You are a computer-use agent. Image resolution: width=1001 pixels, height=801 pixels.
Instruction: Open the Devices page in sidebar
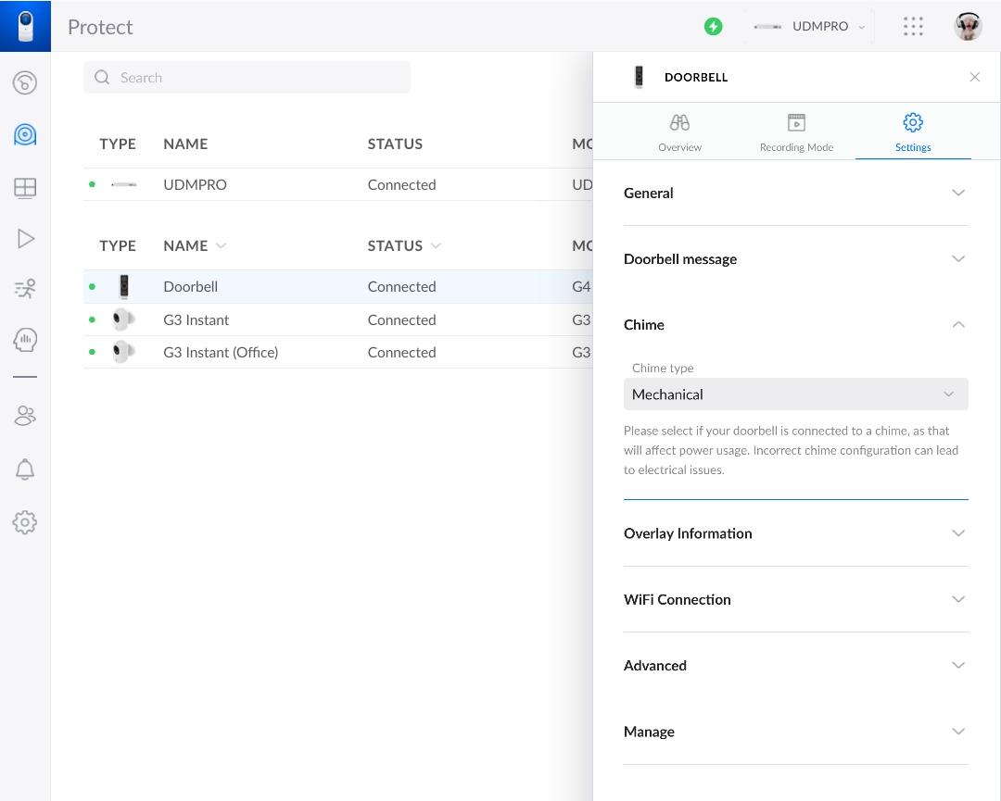coord(25,135)
